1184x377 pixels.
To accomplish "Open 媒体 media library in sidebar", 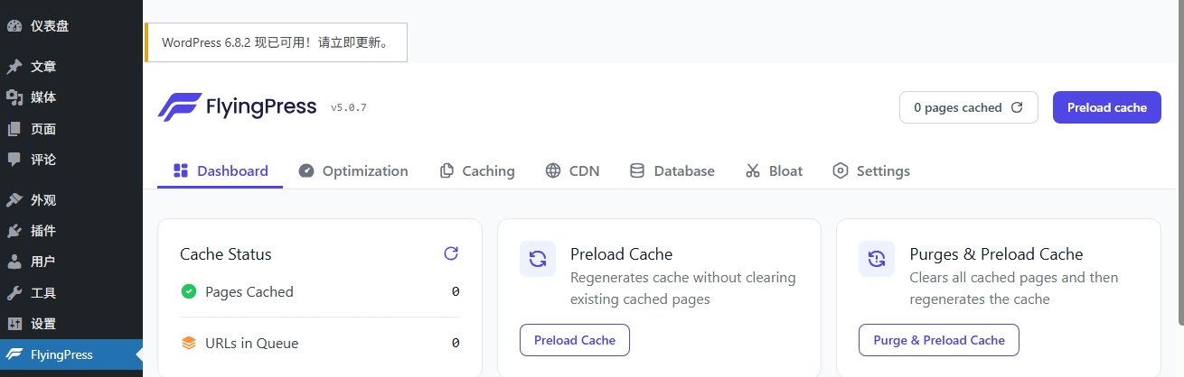I will (x=42, y=97).
